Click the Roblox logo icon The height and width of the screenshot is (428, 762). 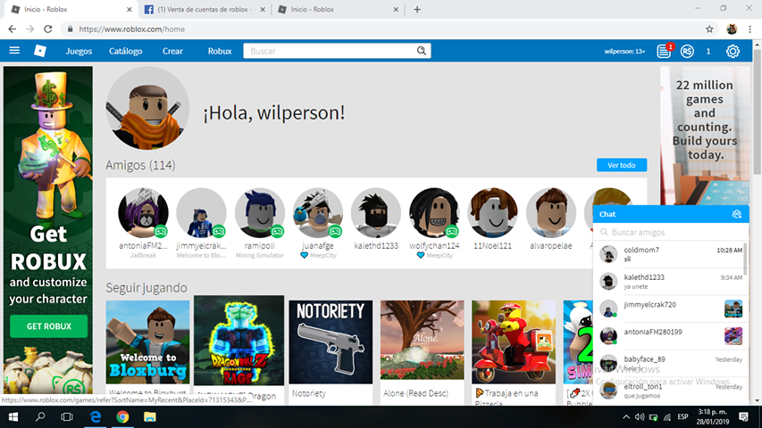(x=40, y=51)
